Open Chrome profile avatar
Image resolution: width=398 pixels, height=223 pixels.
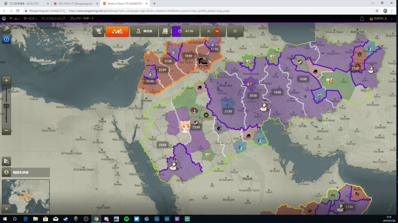385,10
